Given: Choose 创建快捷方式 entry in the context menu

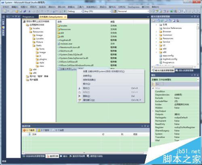Looking at the screenshot, I should pyautogui.click(x=104, y=72).
